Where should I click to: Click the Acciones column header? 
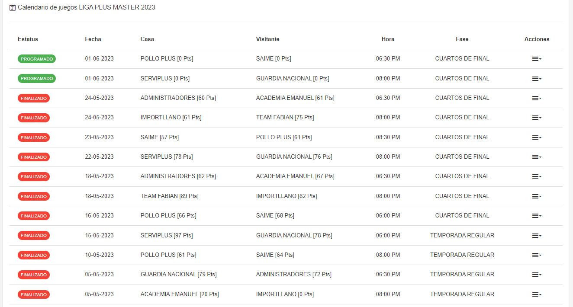[x=537, y=39]
